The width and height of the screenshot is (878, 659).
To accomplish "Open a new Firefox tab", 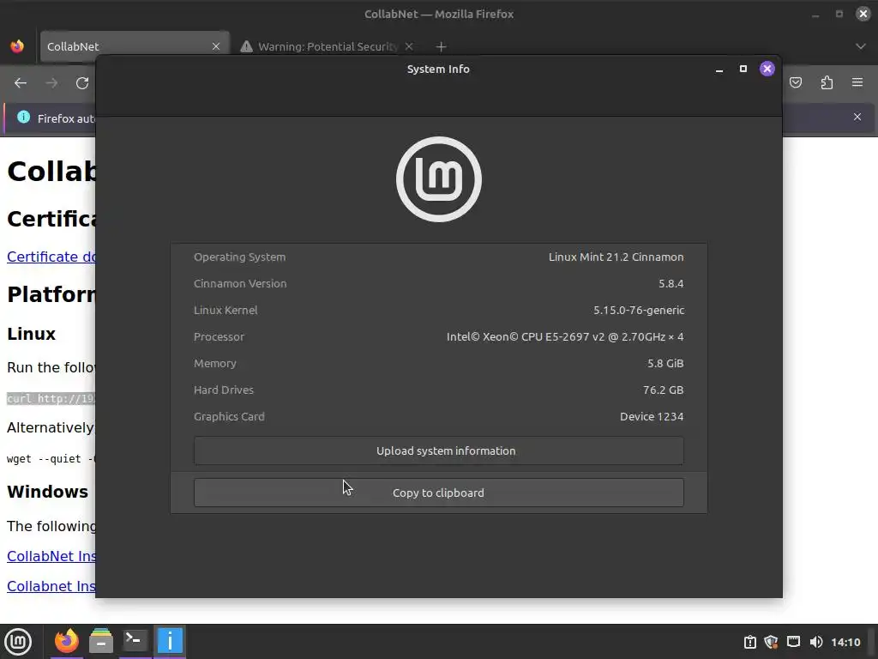I will [x=442, y=46].
